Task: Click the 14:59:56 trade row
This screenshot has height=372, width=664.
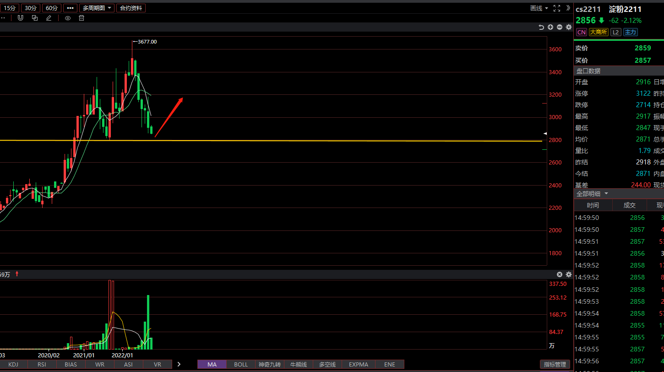Action: point(619,361)
